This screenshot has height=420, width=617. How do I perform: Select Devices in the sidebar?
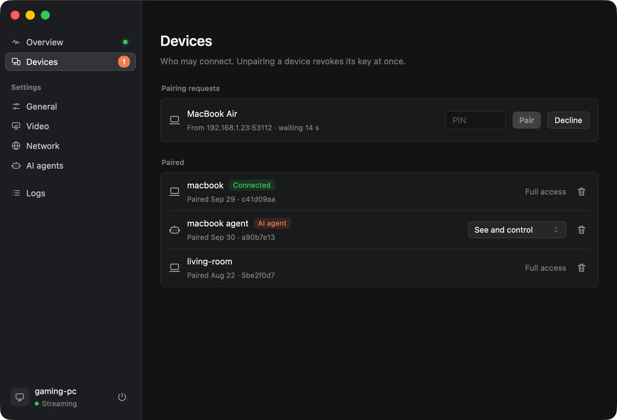pyautogui.click(x=71, y=62)
